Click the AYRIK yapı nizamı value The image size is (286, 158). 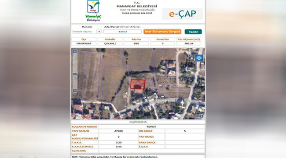pyautogui.click(x=118, y=131)
